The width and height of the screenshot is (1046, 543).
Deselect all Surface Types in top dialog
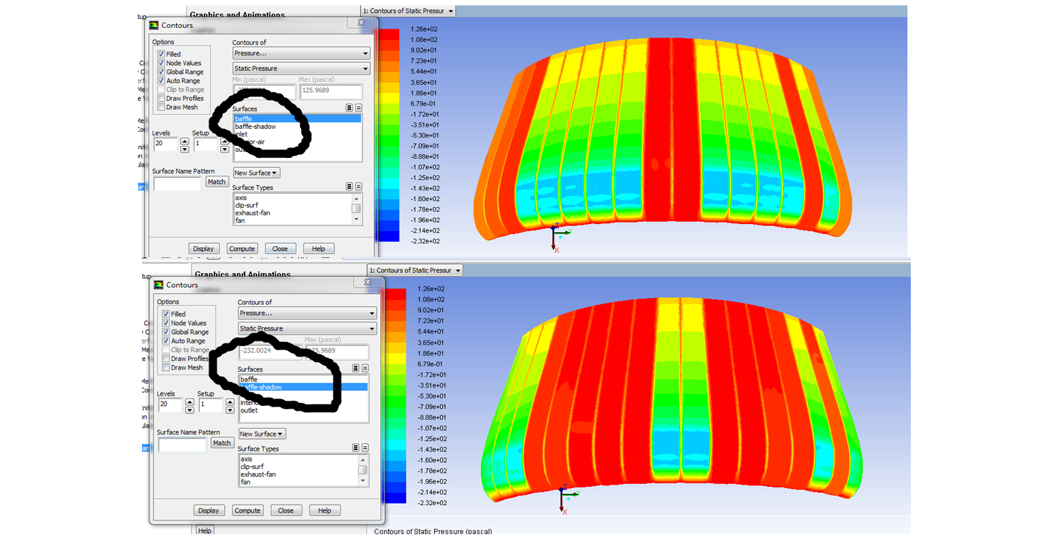tap(359, 187)
